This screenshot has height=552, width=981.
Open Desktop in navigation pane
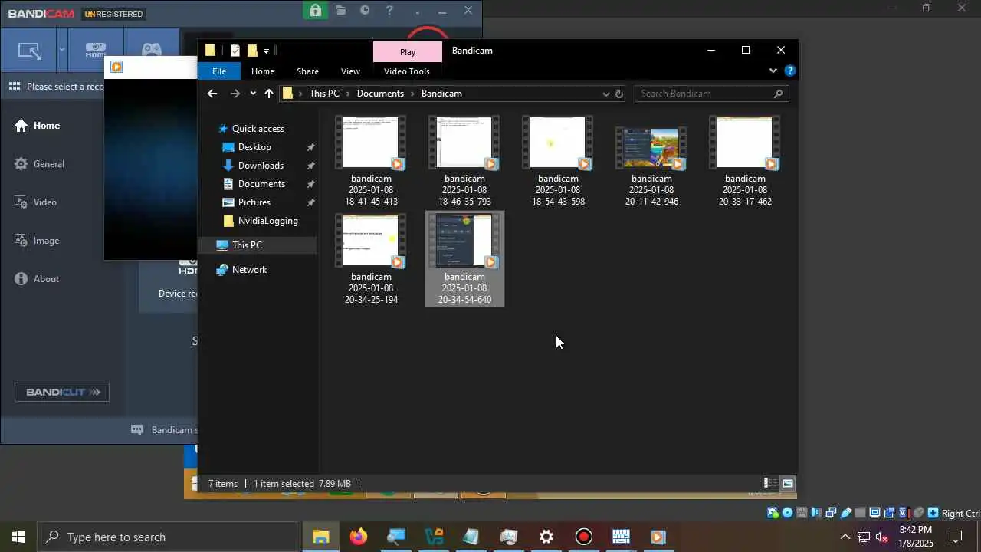point(246,147)
